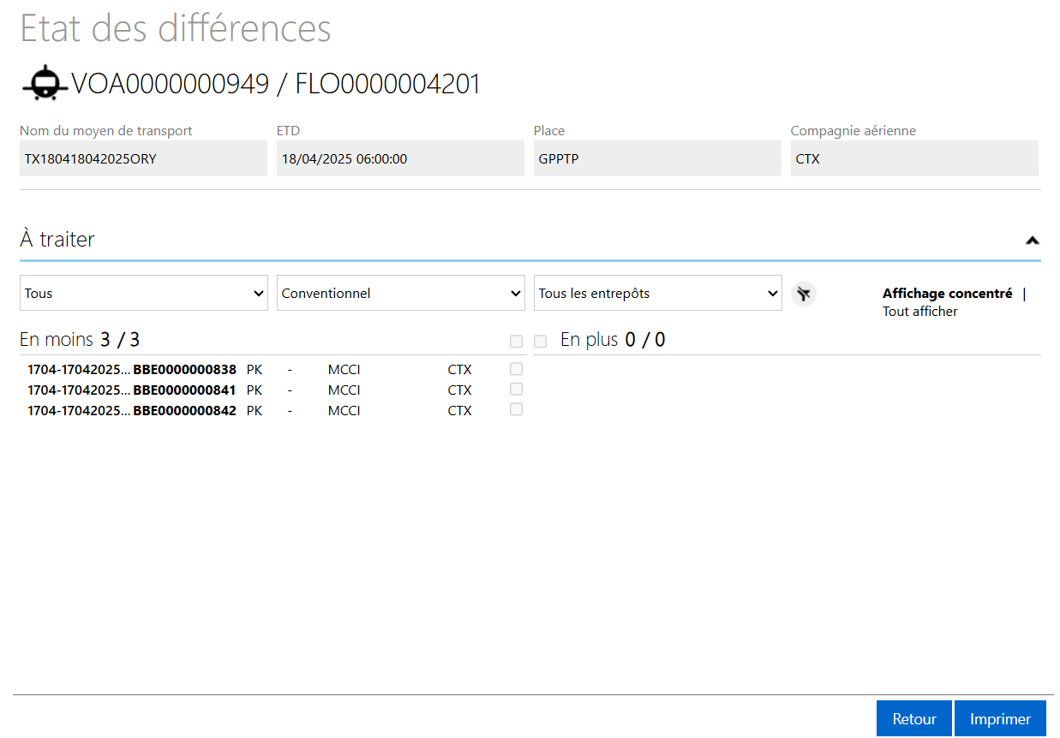Click the Nom du moyen de transport field

pyautogui.click(x=143, y=158)
